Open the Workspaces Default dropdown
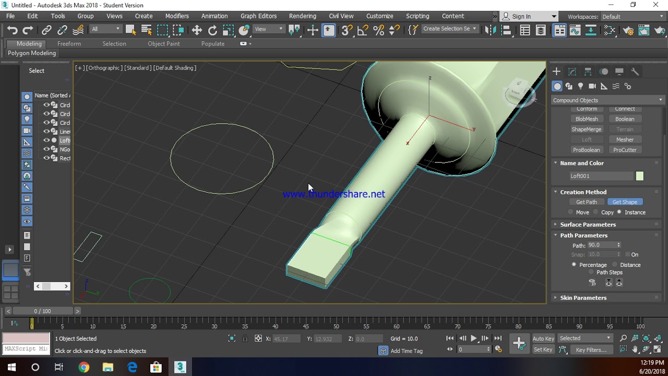This screenshot has height=376, width=668. [x=632, y=17]
